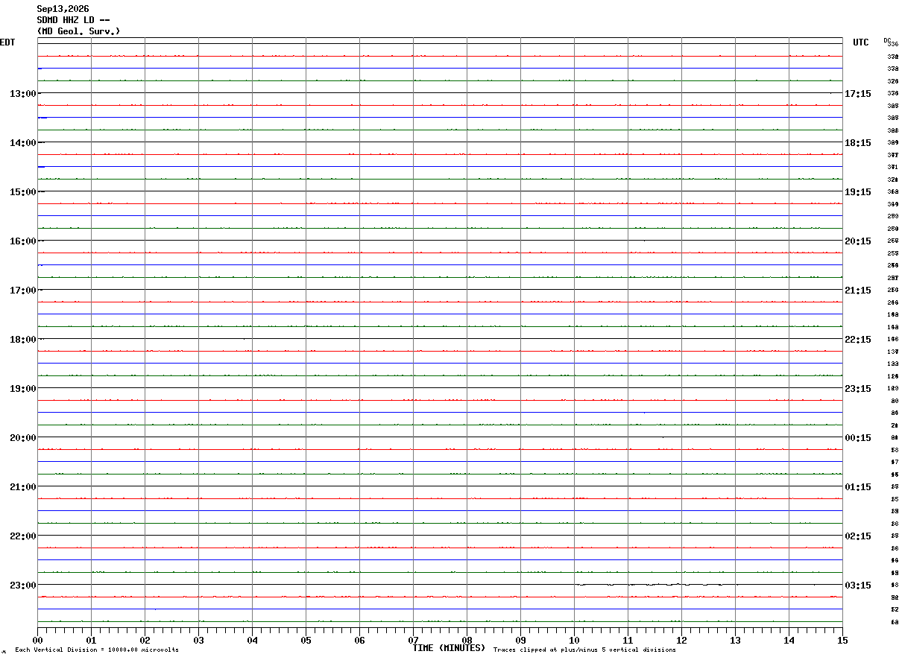Click the DC offset column header
Image resolution: width=902 pixels, height=660 pixels.
[887, 40]
